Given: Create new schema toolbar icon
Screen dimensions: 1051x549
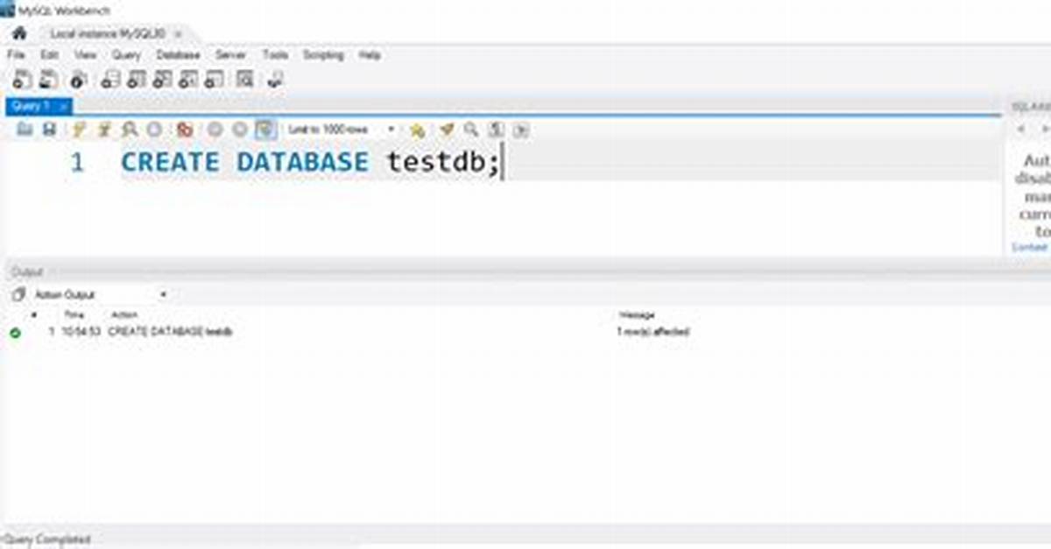Looking at the screenshot, I should click(109, 80).
